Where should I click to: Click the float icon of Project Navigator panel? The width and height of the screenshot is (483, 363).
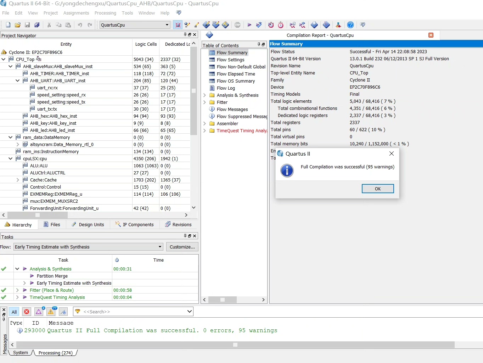[x=190, y=35]
